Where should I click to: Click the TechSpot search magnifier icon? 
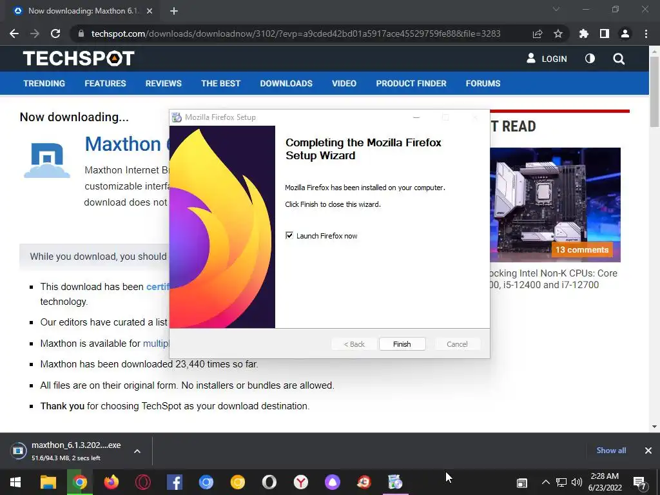(x=619, y=59)
